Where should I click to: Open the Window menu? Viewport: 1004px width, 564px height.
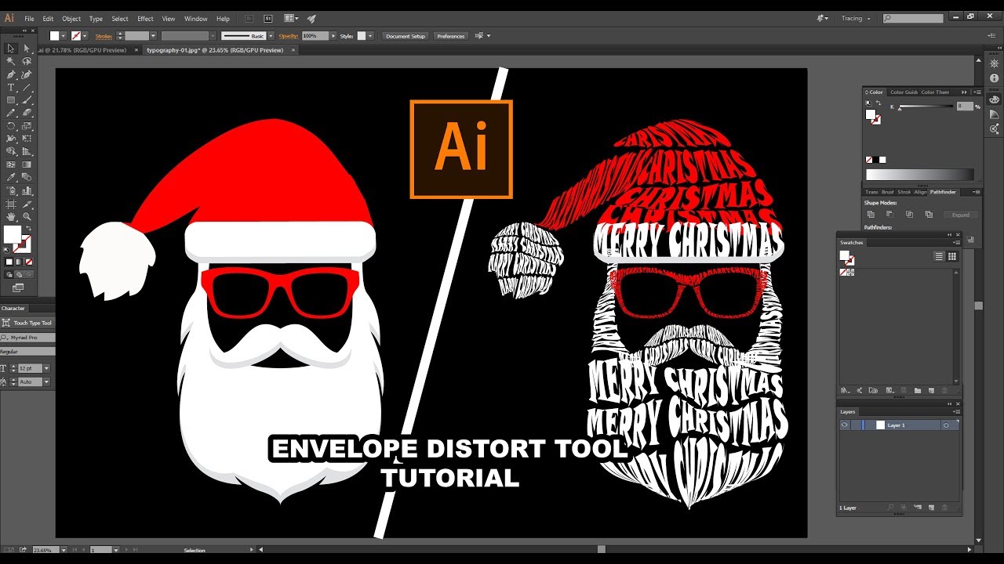196,18
